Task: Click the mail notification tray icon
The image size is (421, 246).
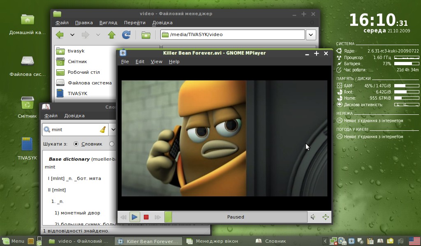Action: pos(390,241)
